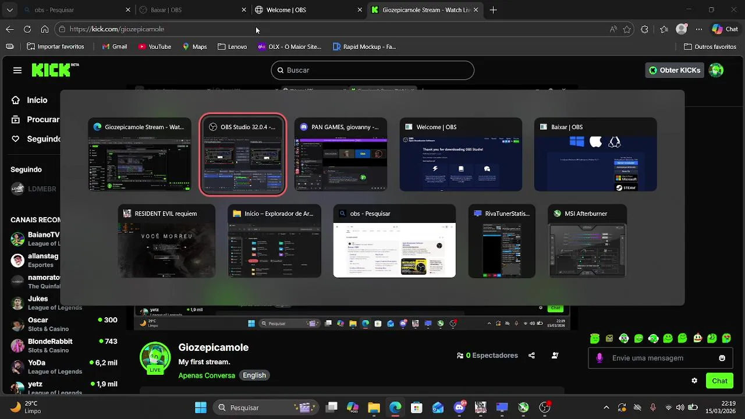Add this page to favorites star
Viewport: 745px width, 419px height.
(x=627, y=29)
